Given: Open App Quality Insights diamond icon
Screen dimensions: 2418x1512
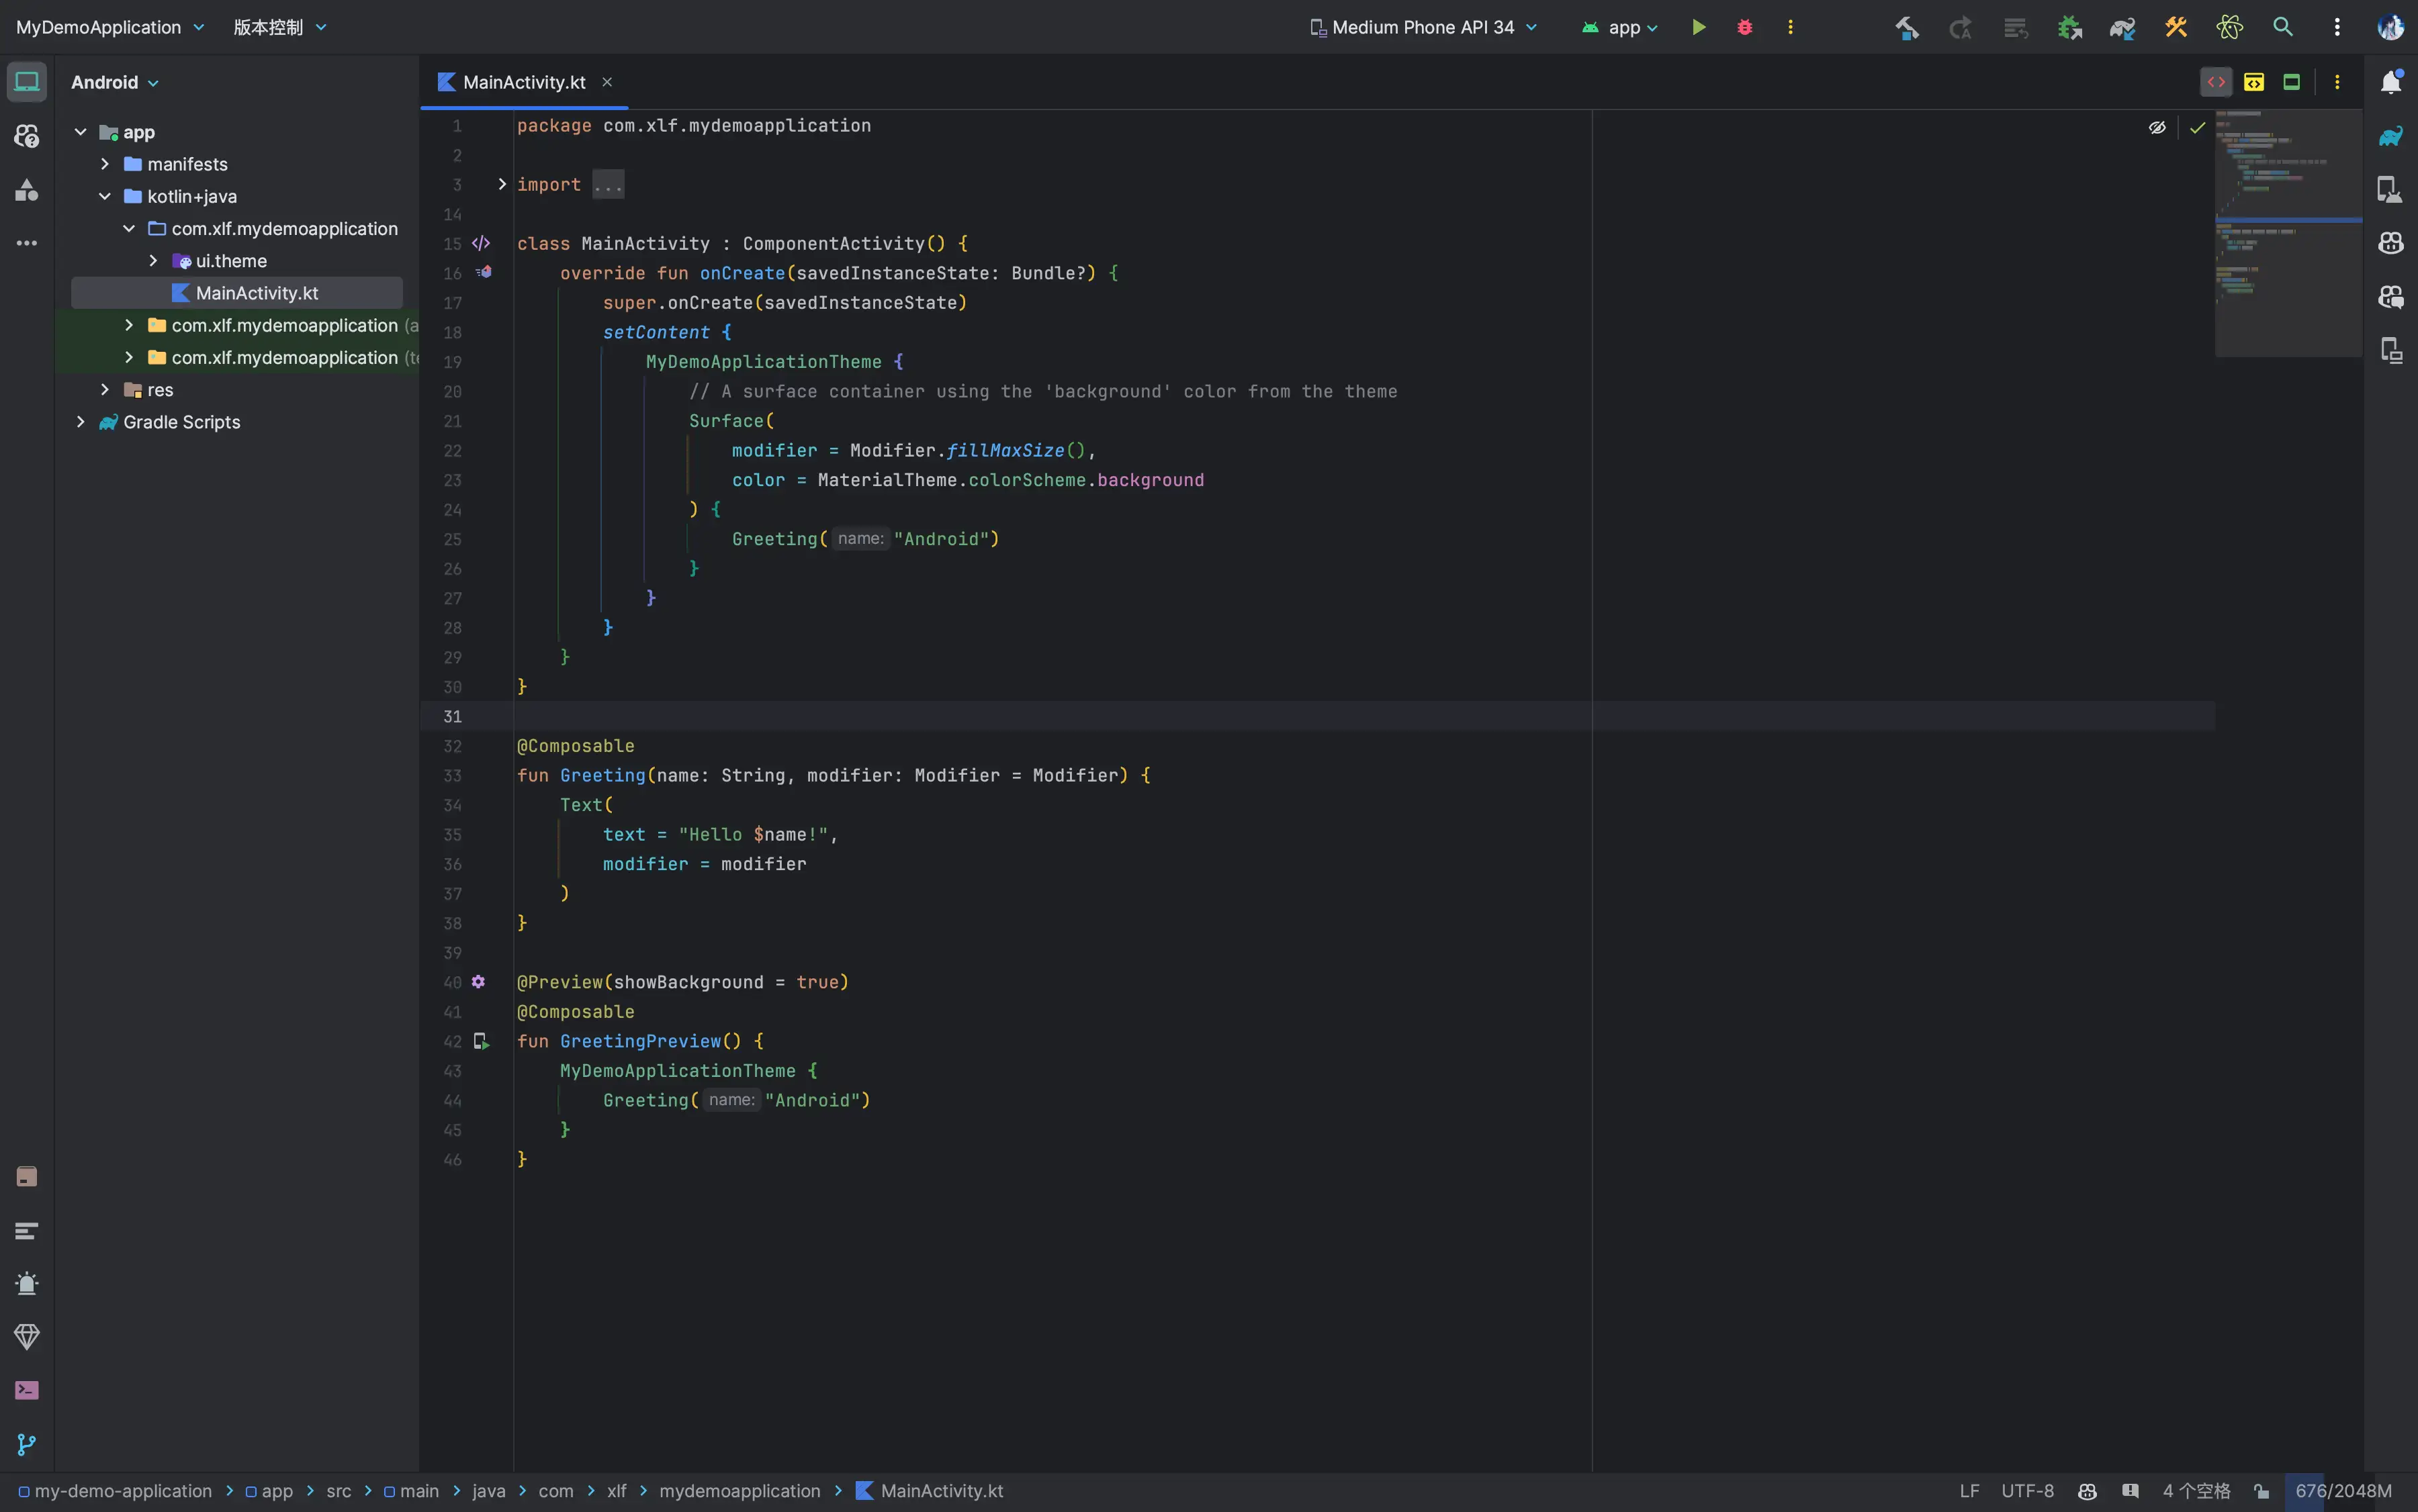Looking at the screenshot, I should pos(27,1337).
